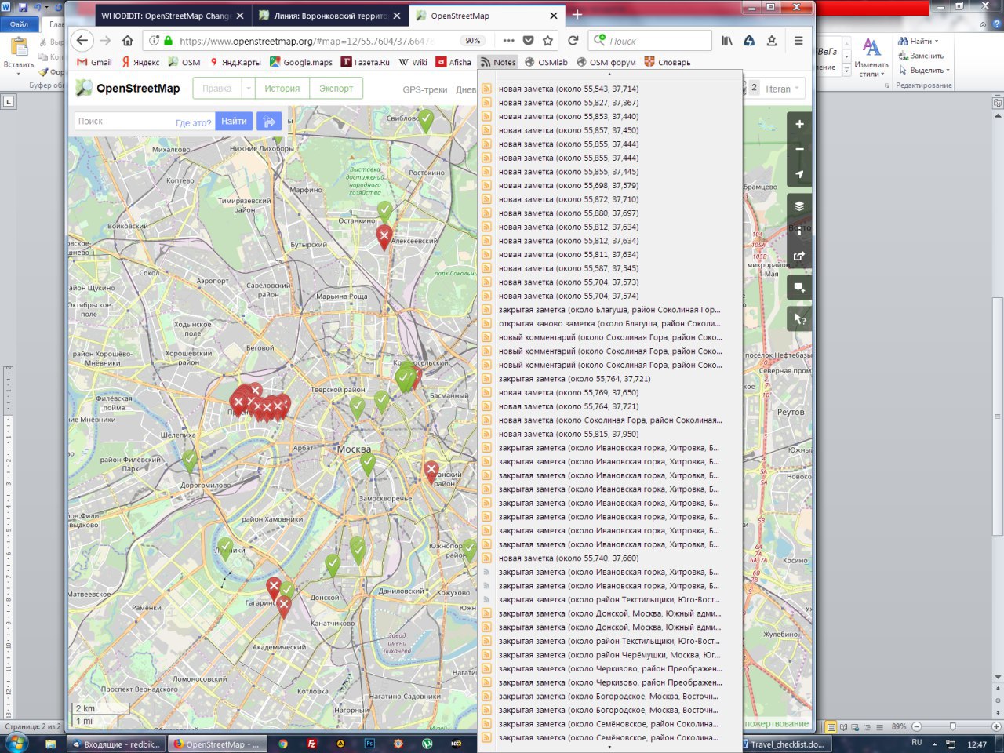Click the Найти search button
Image resolution: width=1004 pixels, height=753 pixels.
[234, 121]
